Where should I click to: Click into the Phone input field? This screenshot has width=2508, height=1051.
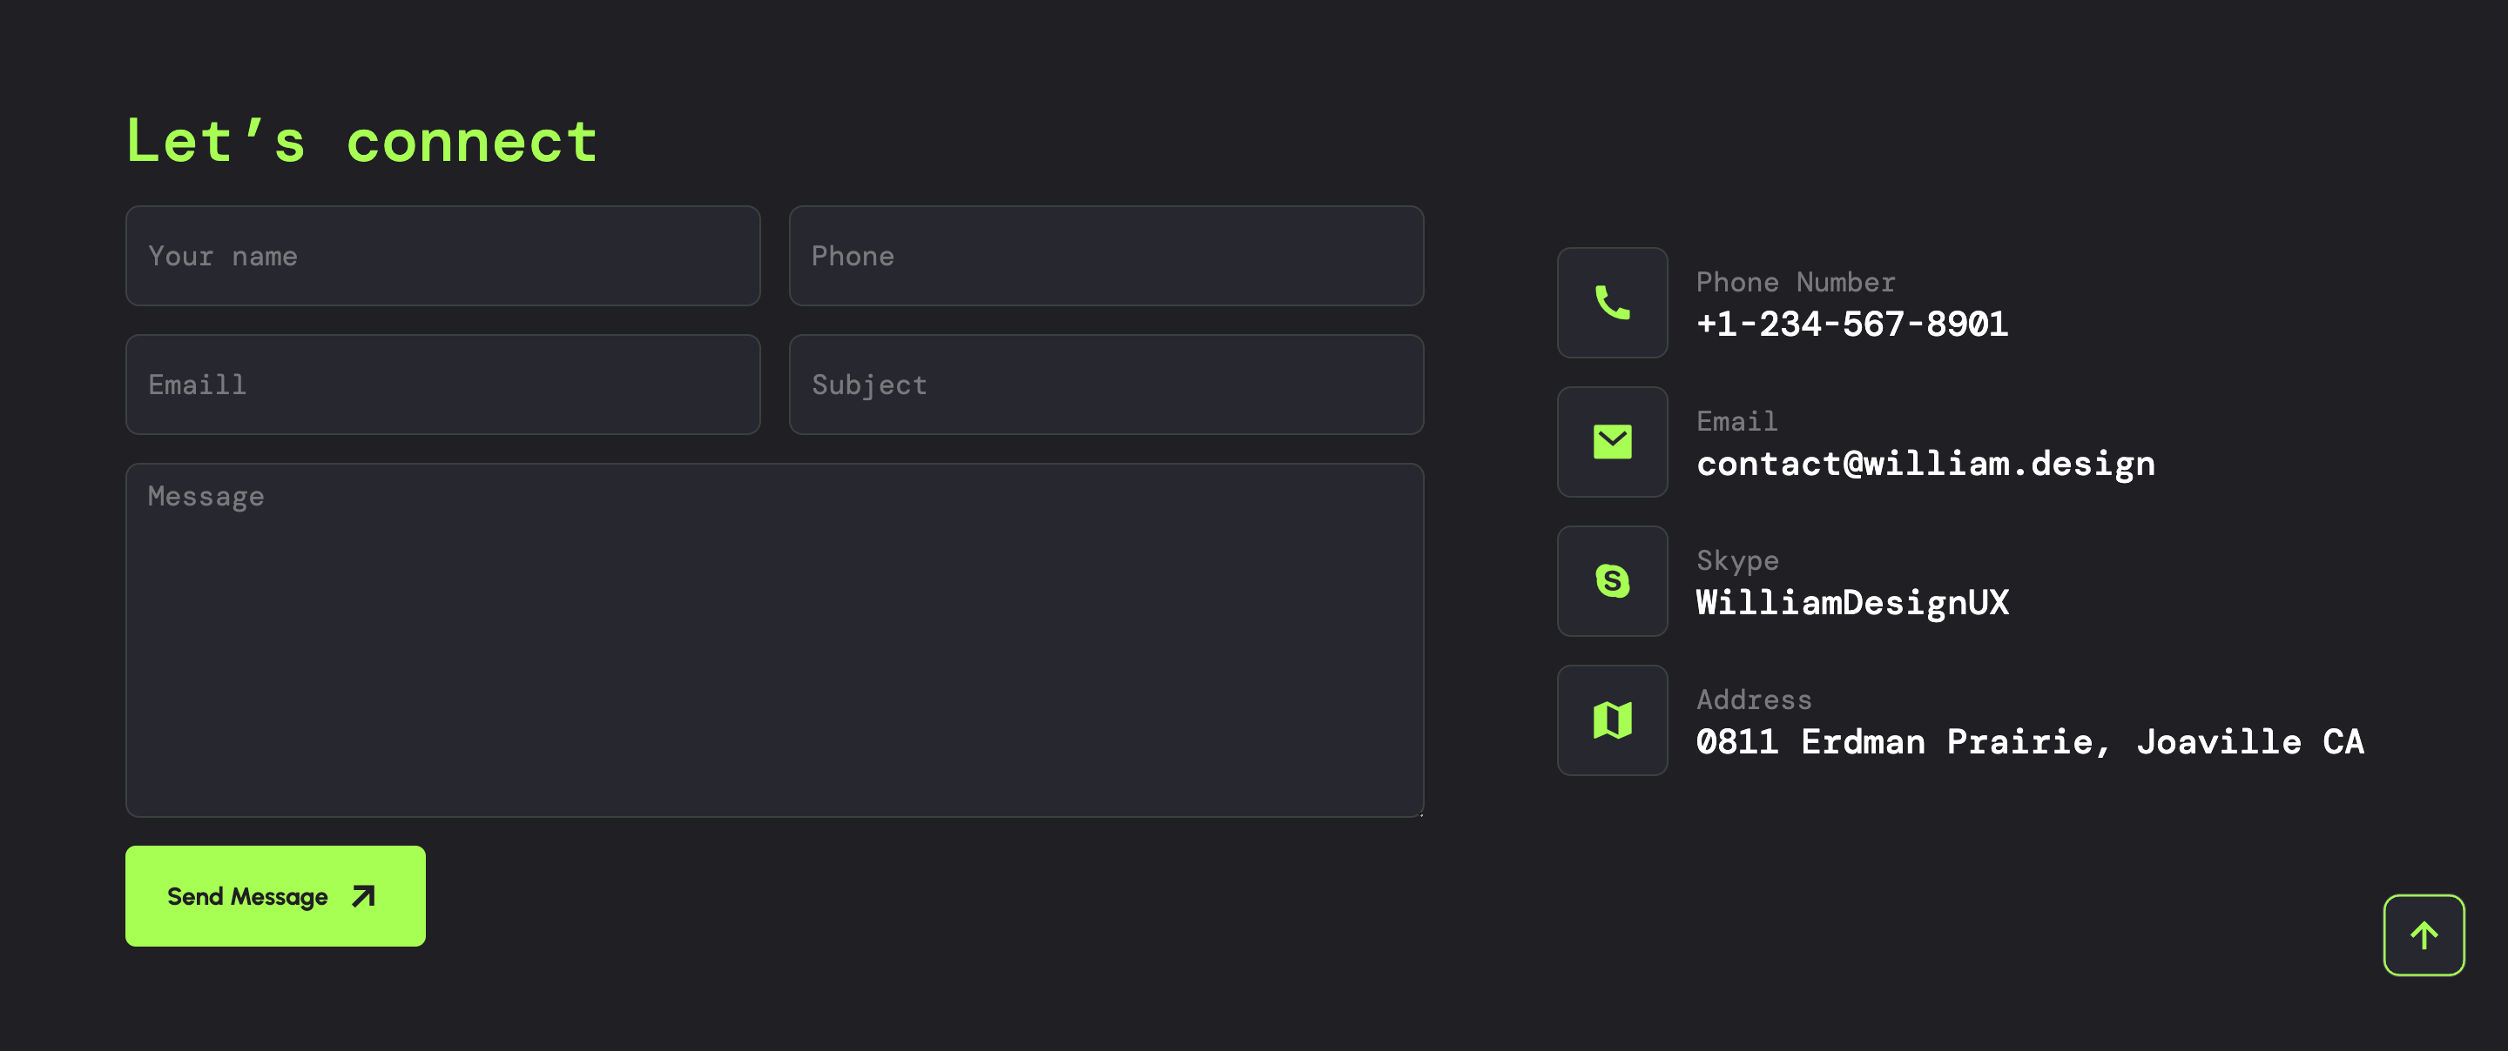coord(1106,256)
